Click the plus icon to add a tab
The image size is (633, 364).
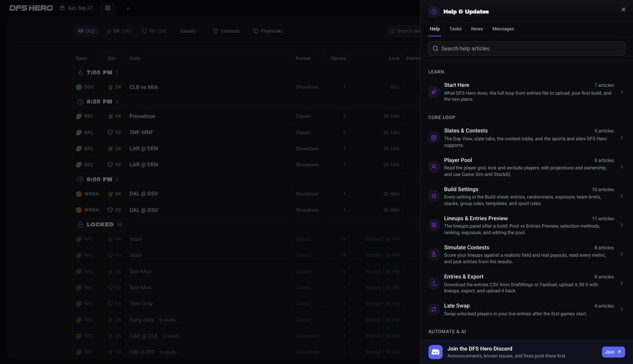pyautogui.click(x=128, y=8)
